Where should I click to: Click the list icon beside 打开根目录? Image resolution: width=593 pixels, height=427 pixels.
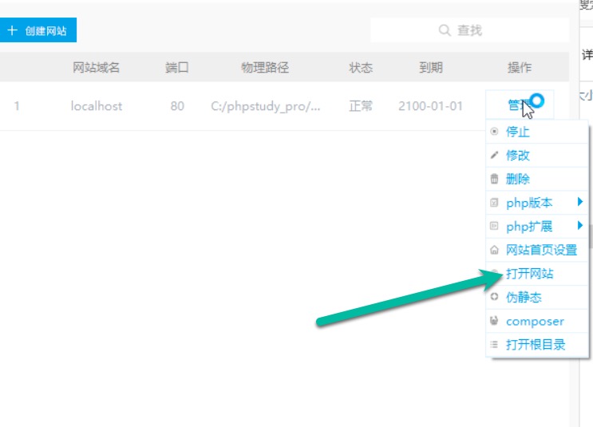[x=494, y=345]
